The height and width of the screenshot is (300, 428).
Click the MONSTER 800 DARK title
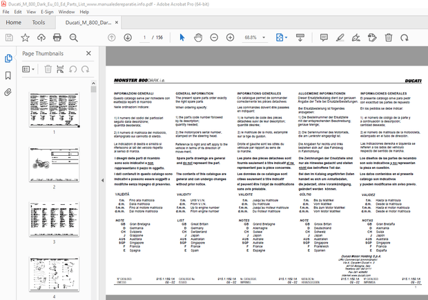(x=139, y=80)
